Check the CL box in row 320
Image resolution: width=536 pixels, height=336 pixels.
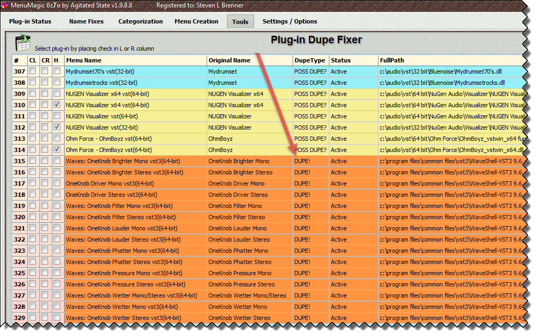tap(33, 217)
